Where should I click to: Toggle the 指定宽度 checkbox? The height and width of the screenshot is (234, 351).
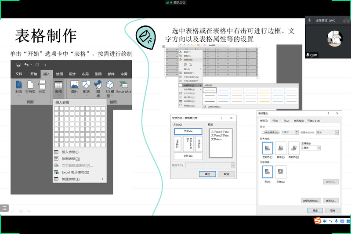tap(263, 132)
